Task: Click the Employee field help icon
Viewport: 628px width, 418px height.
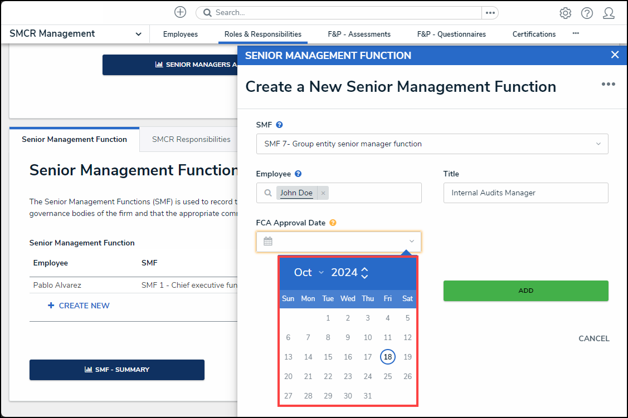Action: (x=298, y=174)
